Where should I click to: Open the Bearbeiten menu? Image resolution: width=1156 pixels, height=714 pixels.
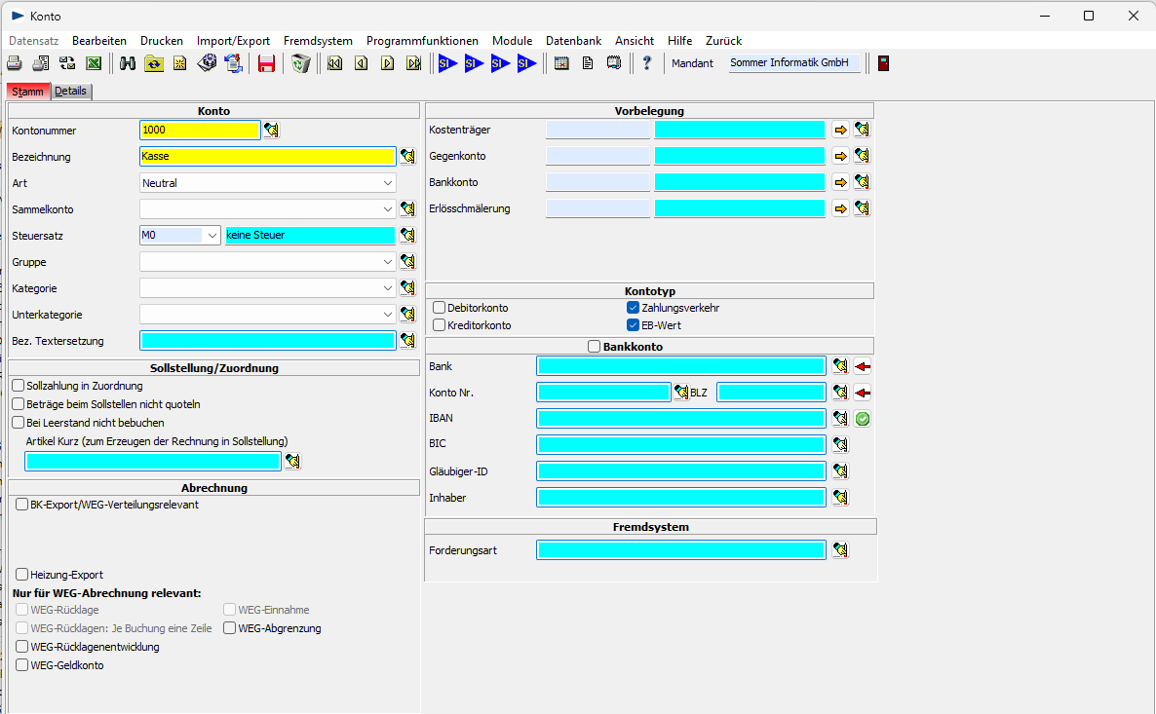[99, 41]
